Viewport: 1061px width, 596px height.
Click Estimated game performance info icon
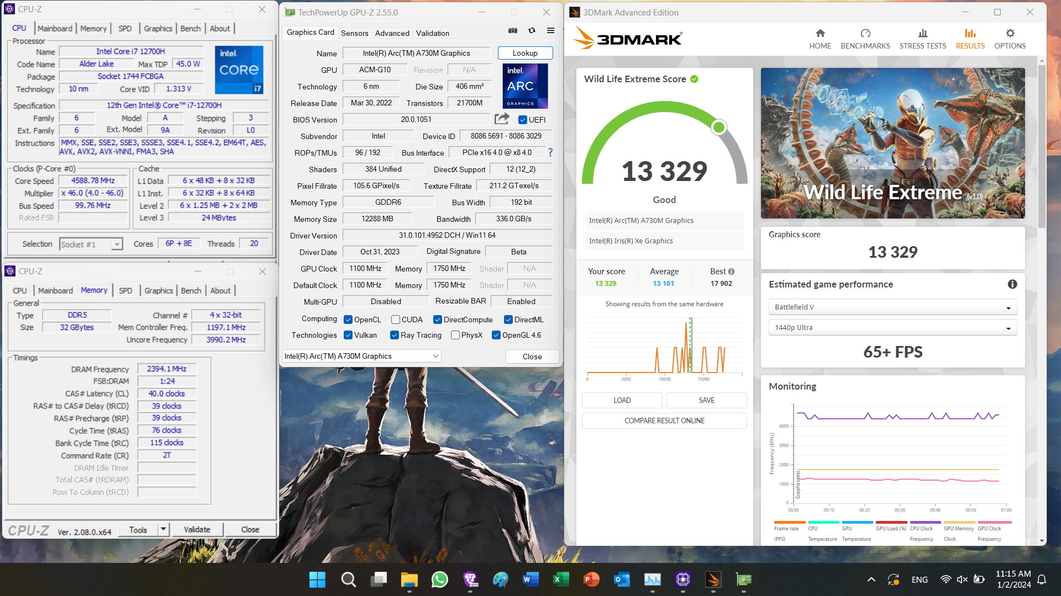click(x=1012, y=284)
